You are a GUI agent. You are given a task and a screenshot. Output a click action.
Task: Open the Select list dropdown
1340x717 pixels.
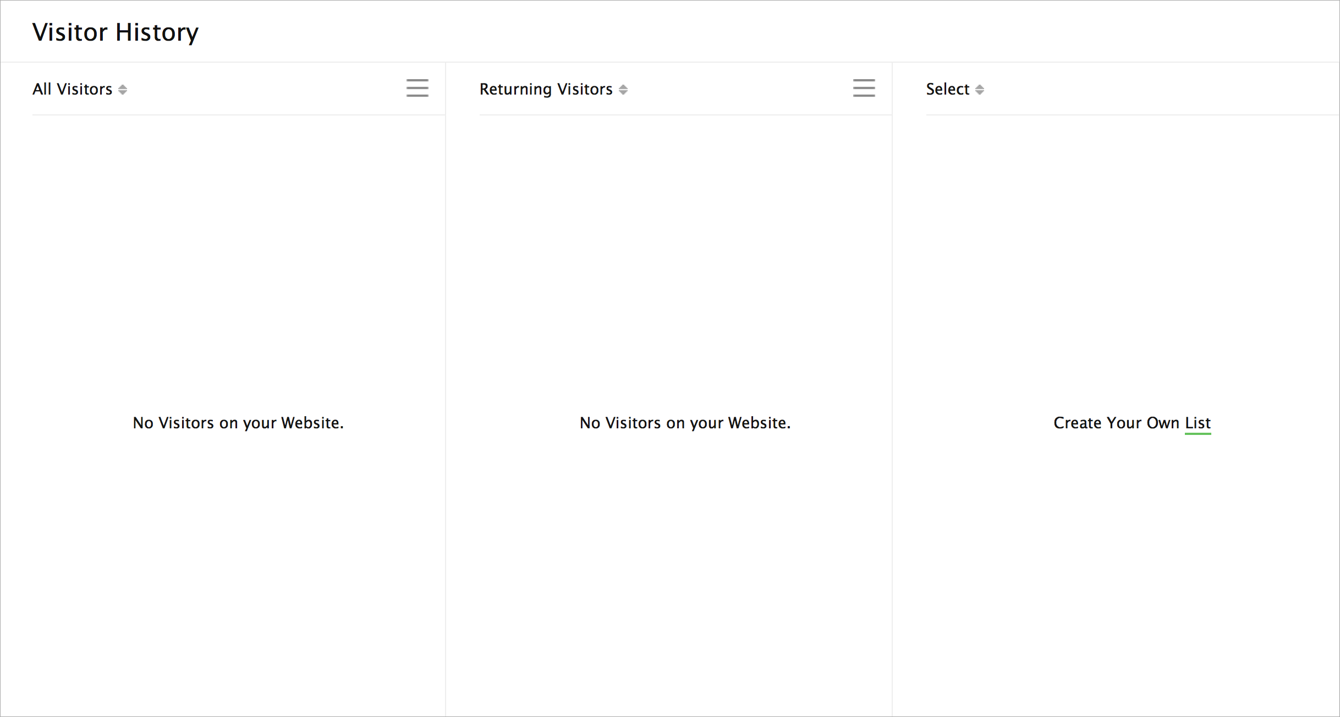click(x=947, y=89)
